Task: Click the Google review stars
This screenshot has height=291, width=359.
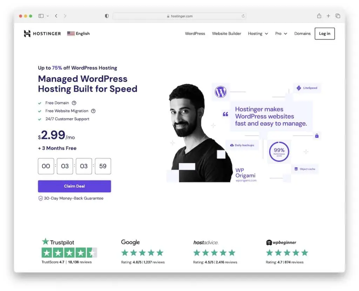Action: pyautogui.click(x=142, y=253)
